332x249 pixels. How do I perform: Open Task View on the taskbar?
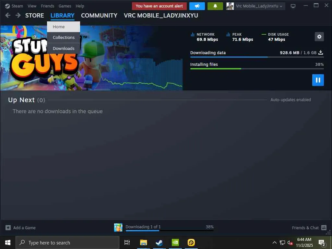click(x=127, y=243)
